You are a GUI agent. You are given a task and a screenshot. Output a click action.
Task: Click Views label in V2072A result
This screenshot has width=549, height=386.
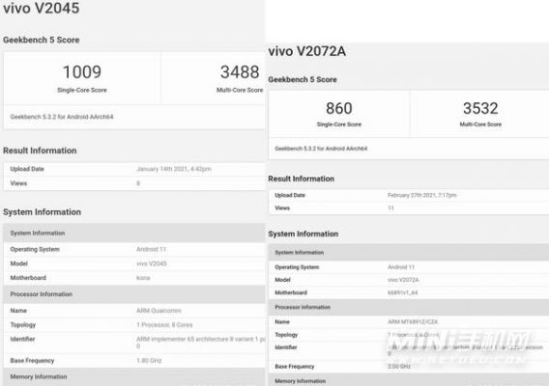282,208
